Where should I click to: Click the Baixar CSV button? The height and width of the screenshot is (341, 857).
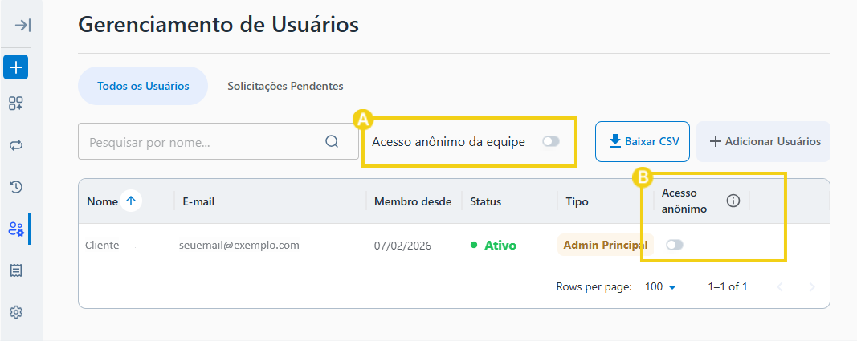pos(643,142)
